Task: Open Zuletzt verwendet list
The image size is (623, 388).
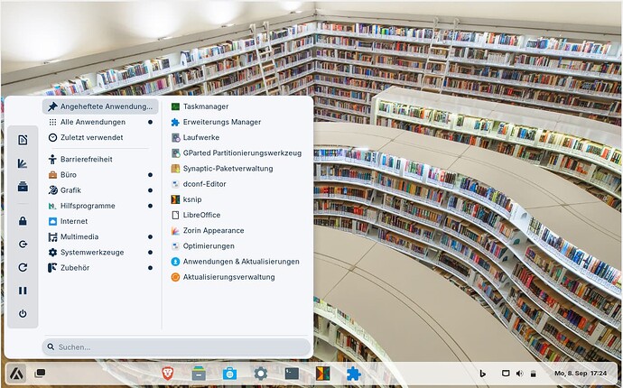Action: (100, 137)
